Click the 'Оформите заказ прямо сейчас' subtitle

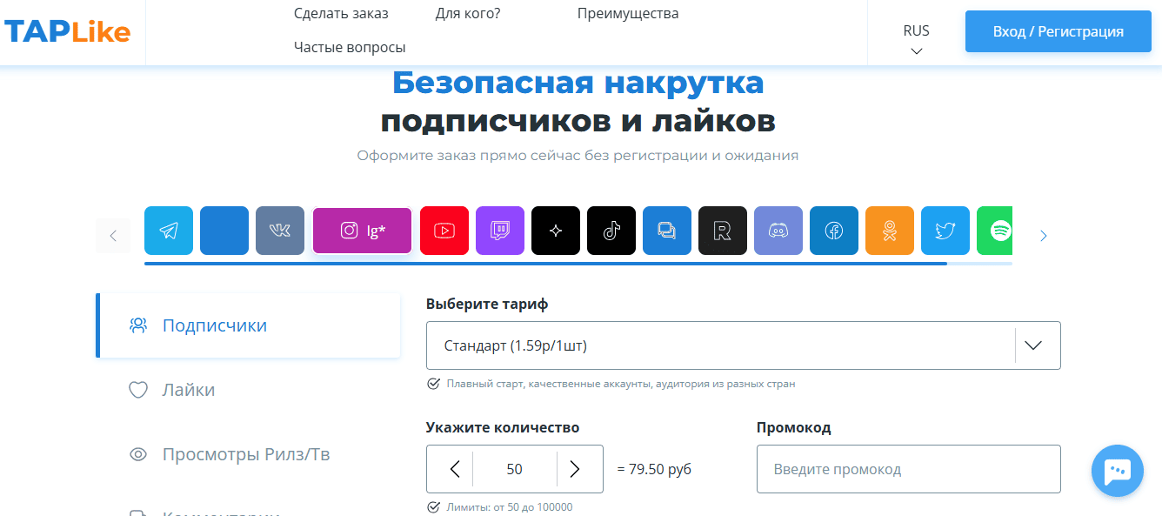click(x=578, y=156)
